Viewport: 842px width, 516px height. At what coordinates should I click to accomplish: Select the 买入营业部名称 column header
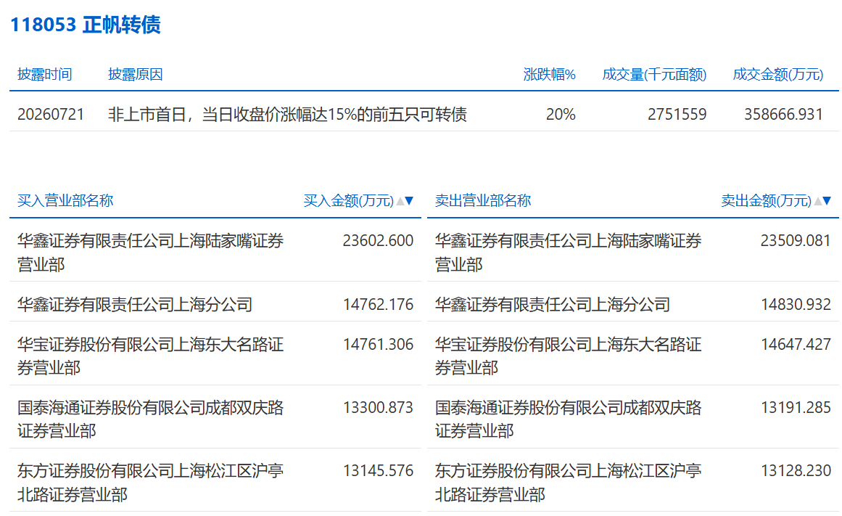pos(65,200)
